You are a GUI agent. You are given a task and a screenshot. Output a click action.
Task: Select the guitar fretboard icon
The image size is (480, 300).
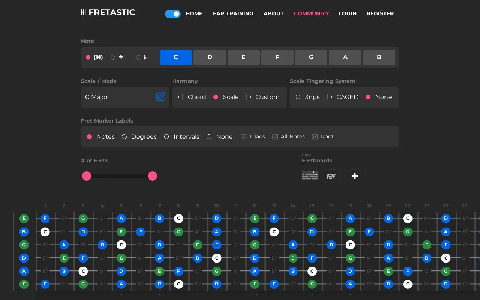click(x=310, y=176)
